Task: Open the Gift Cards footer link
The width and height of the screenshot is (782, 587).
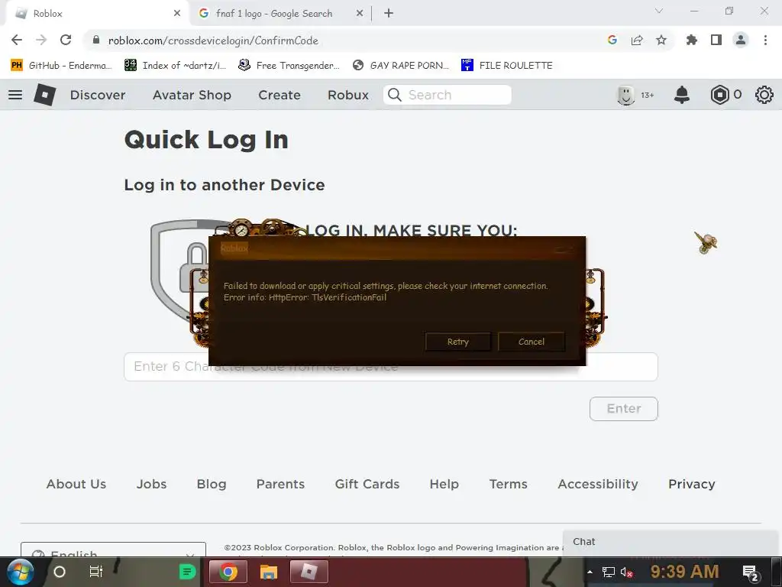Action: pyautogui.click(x=367, y=484)
